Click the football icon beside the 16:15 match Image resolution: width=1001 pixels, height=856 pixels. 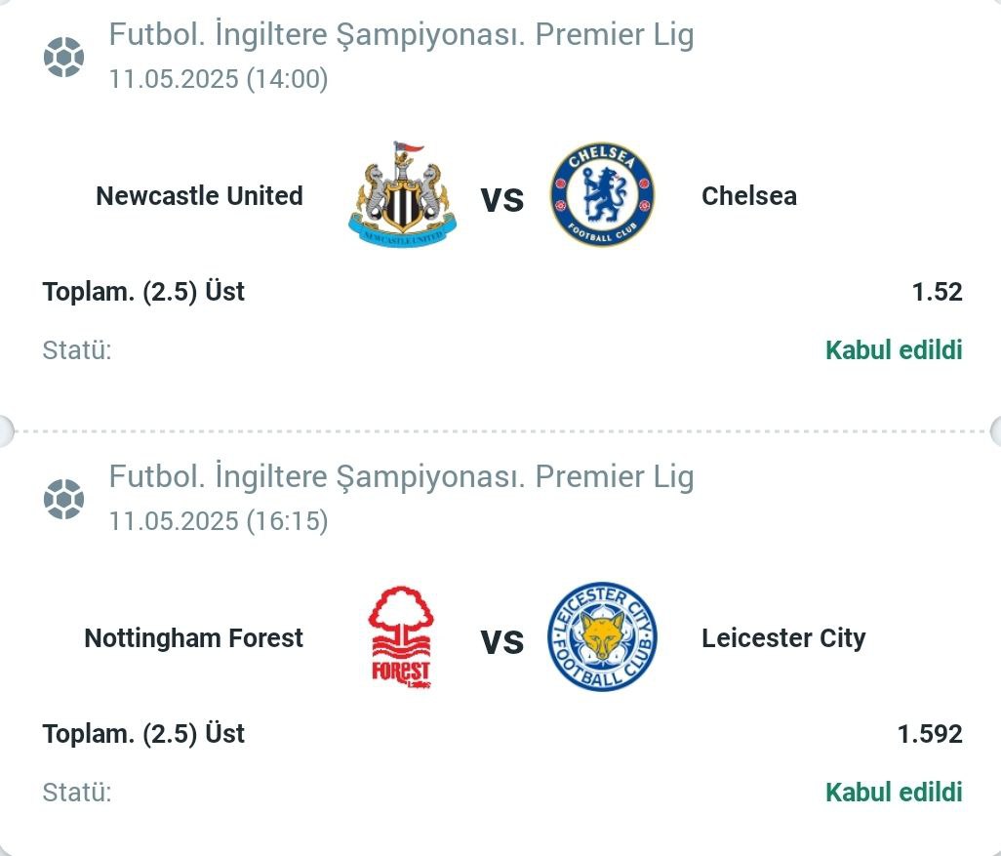63,499
